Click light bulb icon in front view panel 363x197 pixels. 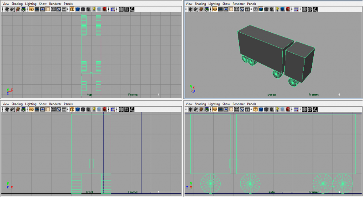[x=94, y=109]
